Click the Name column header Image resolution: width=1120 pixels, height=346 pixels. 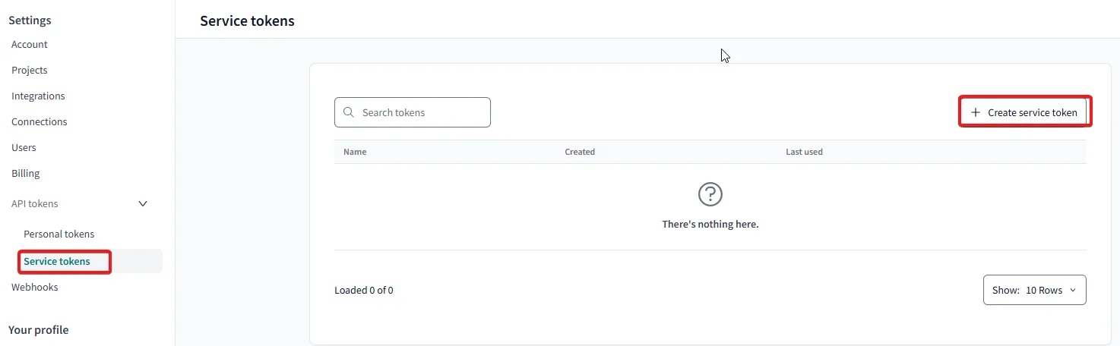point(355,152)
